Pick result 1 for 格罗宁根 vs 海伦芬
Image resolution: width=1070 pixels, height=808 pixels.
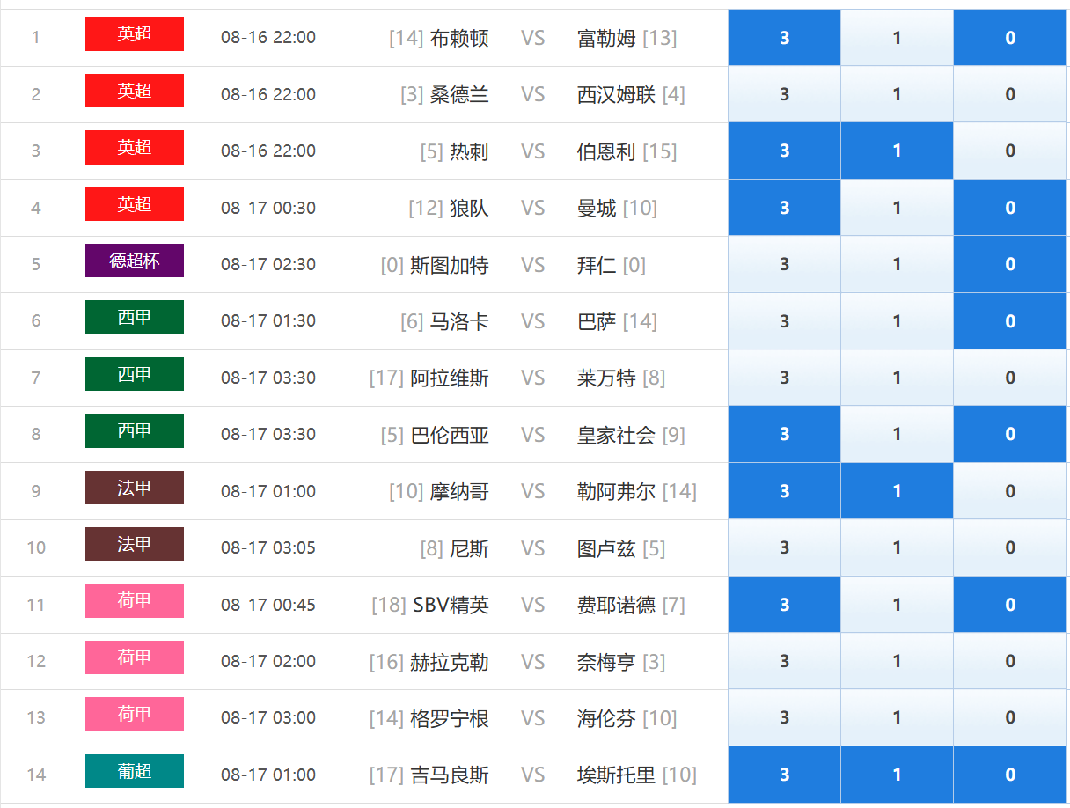coord(897,718)
